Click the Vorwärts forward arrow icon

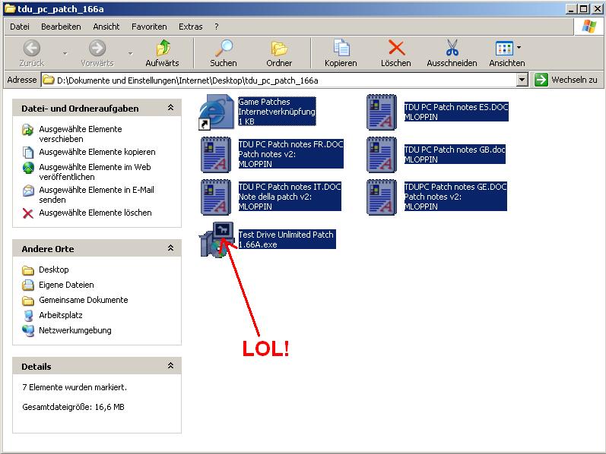tap(97, 49)
